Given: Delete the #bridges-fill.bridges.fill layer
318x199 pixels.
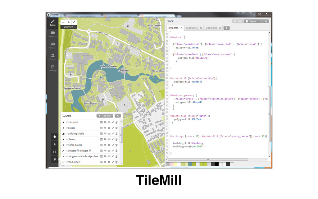Looking at the screenshot, I should pyautogui.click(x=117, y=151).
